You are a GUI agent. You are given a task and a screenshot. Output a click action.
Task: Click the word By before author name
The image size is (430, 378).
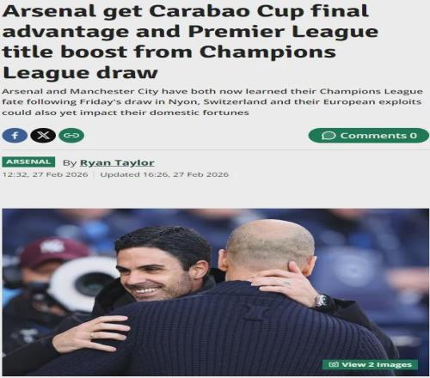click(x=70, y=162)
